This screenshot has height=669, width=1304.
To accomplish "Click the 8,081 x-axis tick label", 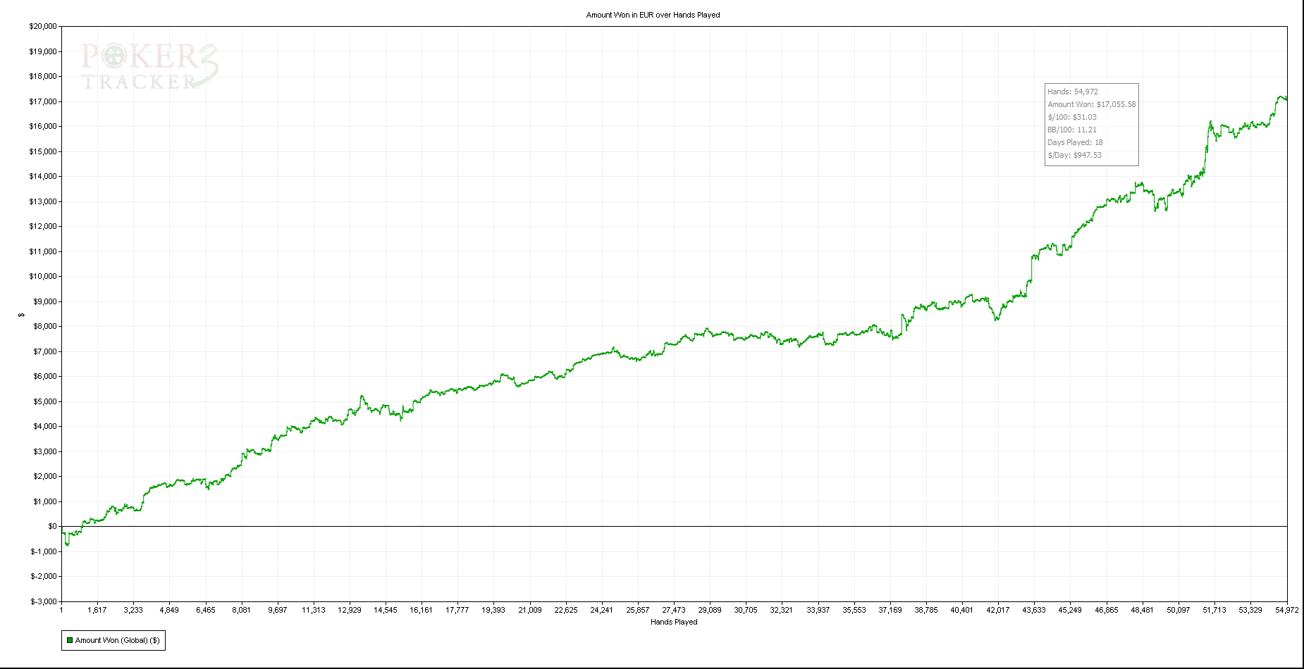I will [x=241, y=610].
